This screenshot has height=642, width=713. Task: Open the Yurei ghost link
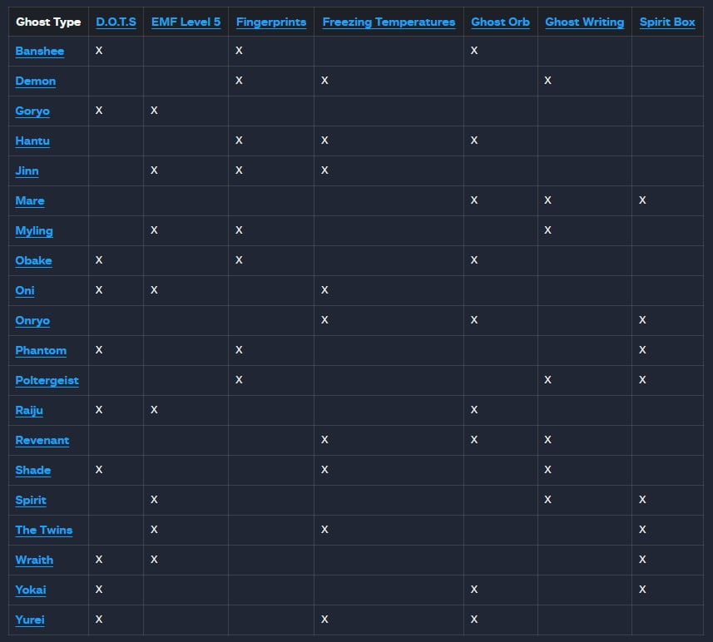[x=31, y=620]
